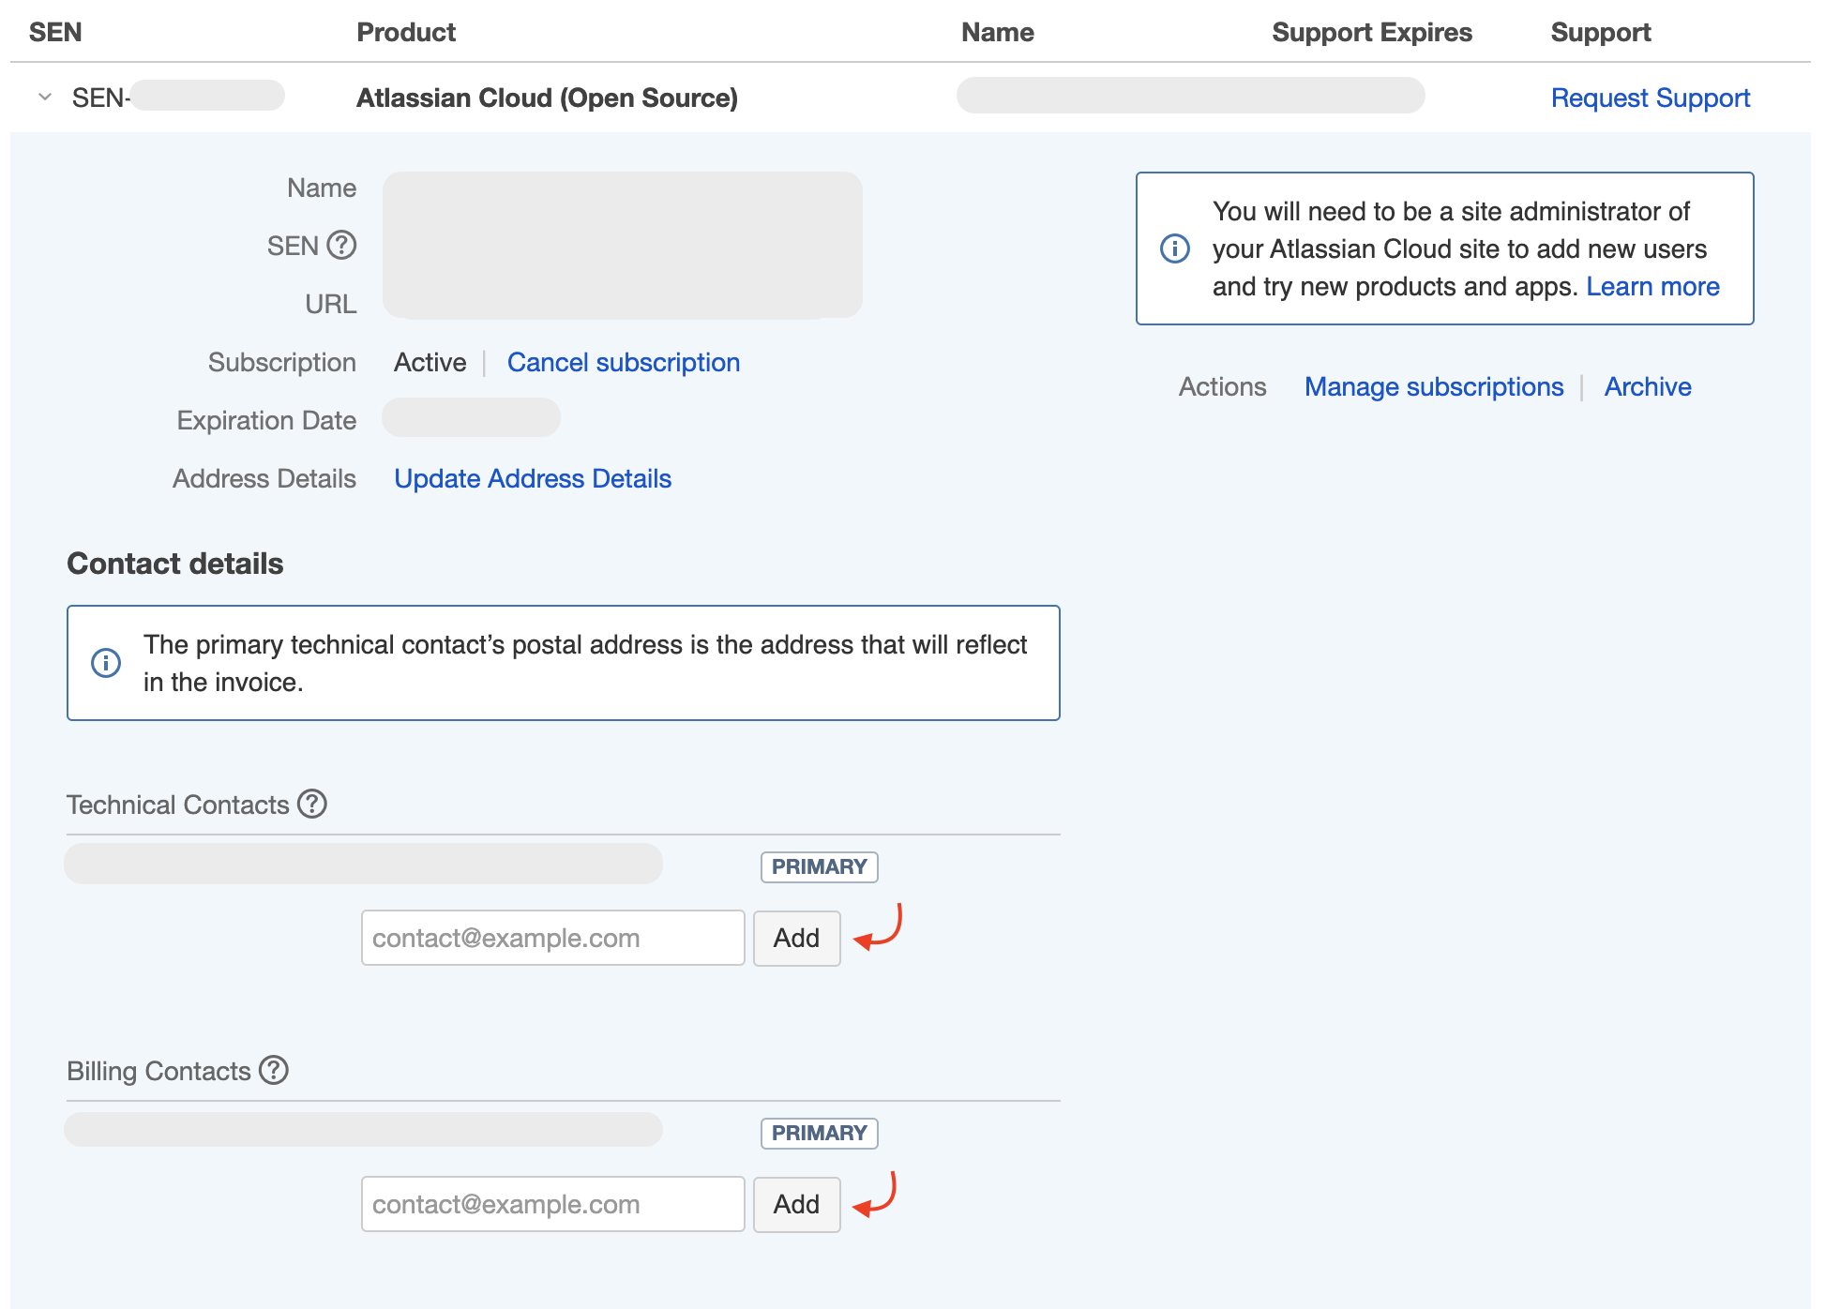Open the Request Support link
The image size is (1825, 1309).
pyautogui.click(x=1651, y=98)
